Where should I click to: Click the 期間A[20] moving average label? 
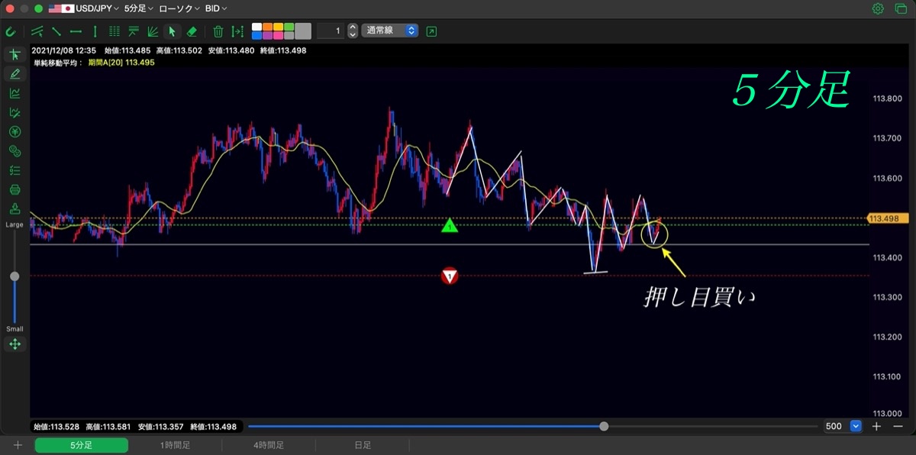tap(121, 63)
